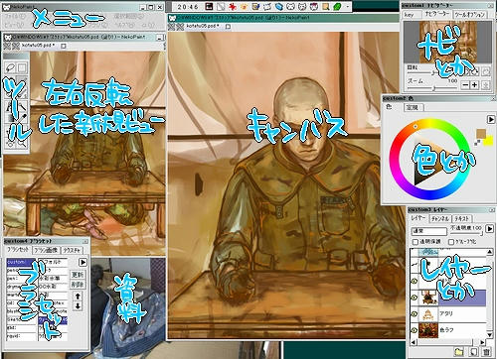Delete layer using the trash icon
497x359 pixels.
click(486, 352)
